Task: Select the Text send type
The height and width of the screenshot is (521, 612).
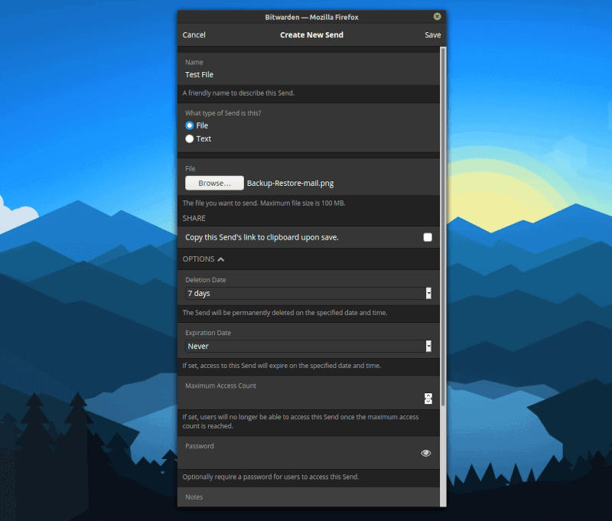Action: pyautogui.click(x=190, y=139)
